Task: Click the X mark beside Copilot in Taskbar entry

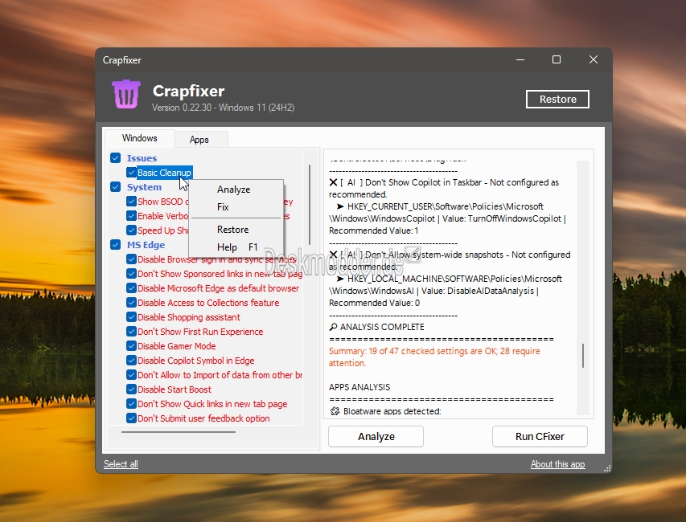Action: pyautogui.click(x=334, y=182)
